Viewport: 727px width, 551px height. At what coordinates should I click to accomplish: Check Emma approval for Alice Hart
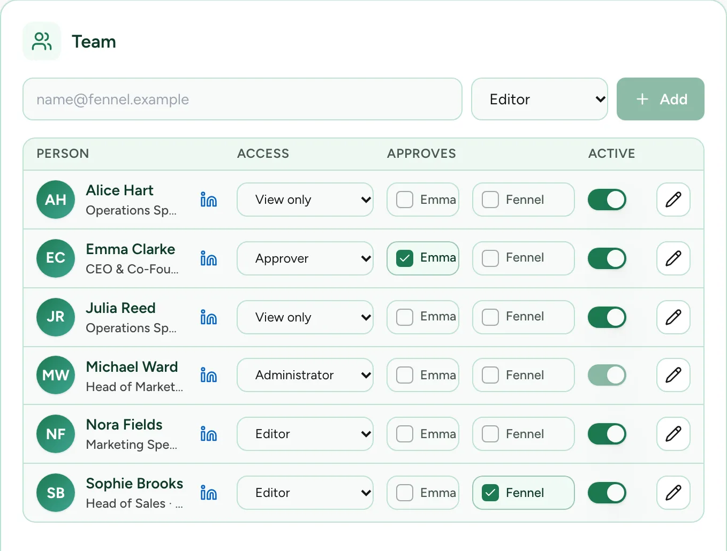point(405,200)
